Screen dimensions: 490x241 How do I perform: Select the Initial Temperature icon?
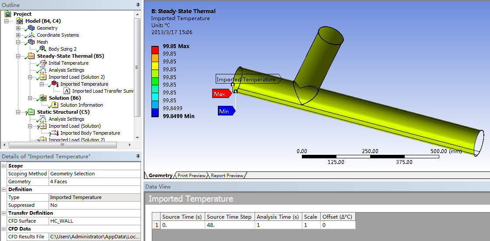[42, 63]
